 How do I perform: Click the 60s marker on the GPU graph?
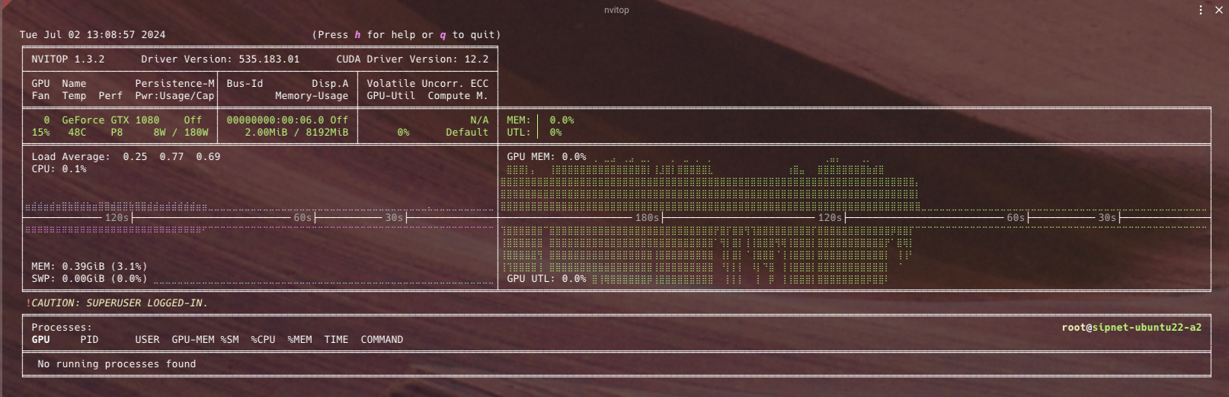1016,218
